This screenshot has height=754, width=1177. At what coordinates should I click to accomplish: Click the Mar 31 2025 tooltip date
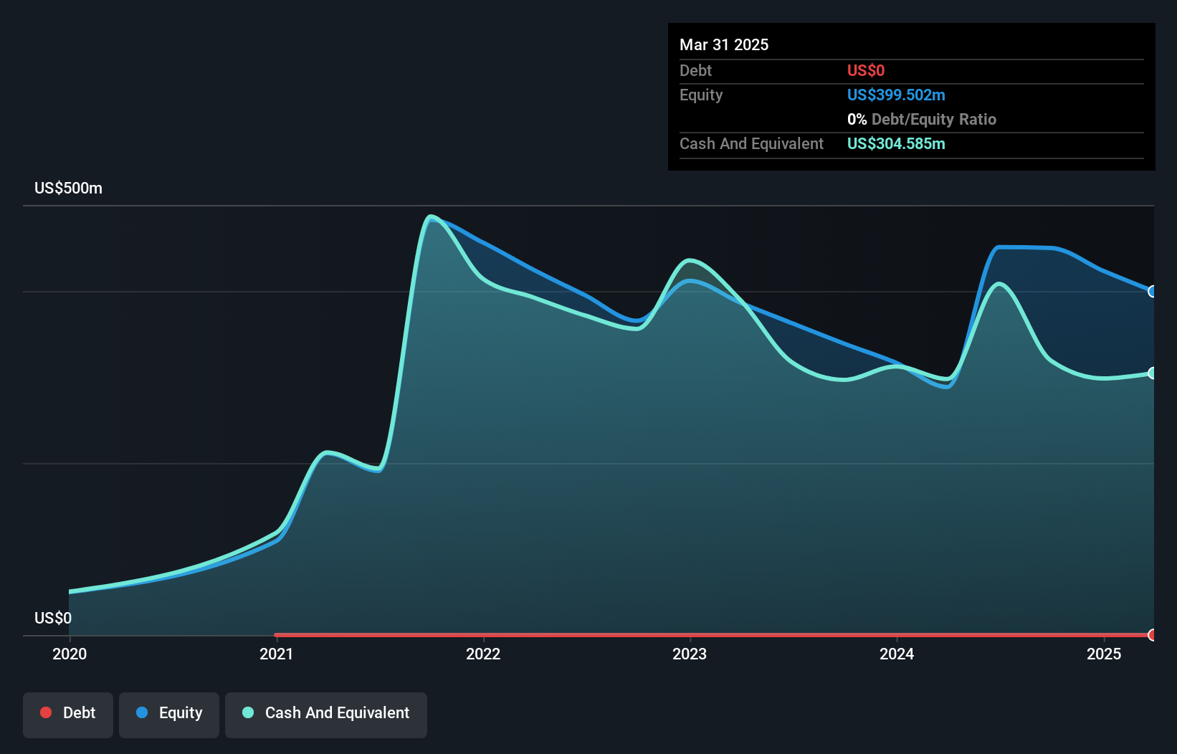(x=724, y=44)
